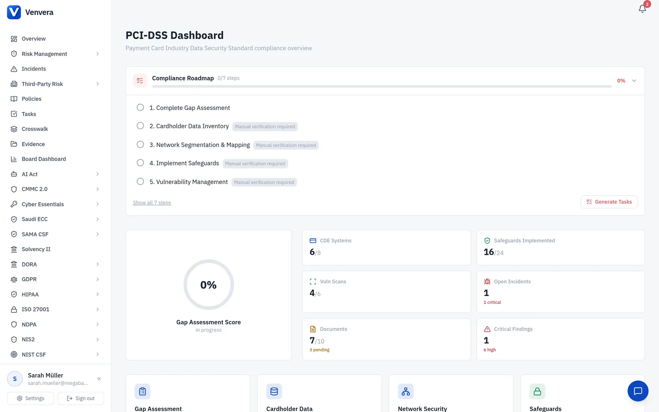Open the DORA section
Screen dimensions: 659x412
pos(55,264)
